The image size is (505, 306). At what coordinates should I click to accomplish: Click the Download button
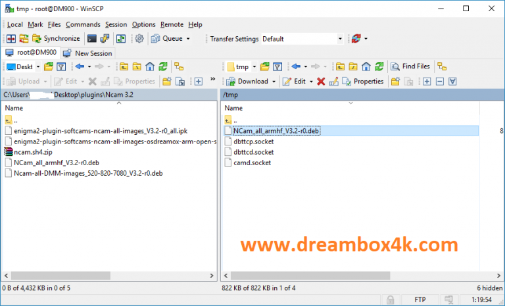point(247,82)
